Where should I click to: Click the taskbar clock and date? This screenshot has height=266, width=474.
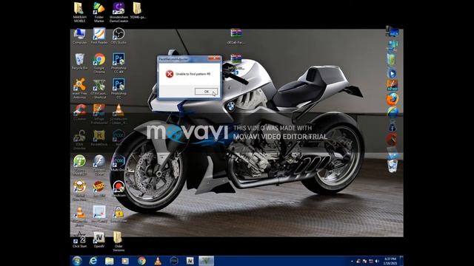pos(390,261)
